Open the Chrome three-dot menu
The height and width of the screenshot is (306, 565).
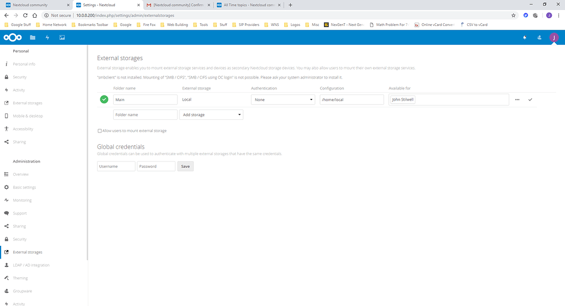click(558, 15)
